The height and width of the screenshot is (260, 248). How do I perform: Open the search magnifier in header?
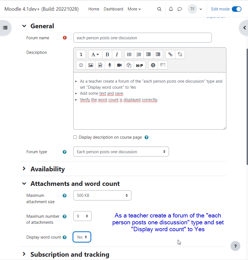click(x=159, y=9)
